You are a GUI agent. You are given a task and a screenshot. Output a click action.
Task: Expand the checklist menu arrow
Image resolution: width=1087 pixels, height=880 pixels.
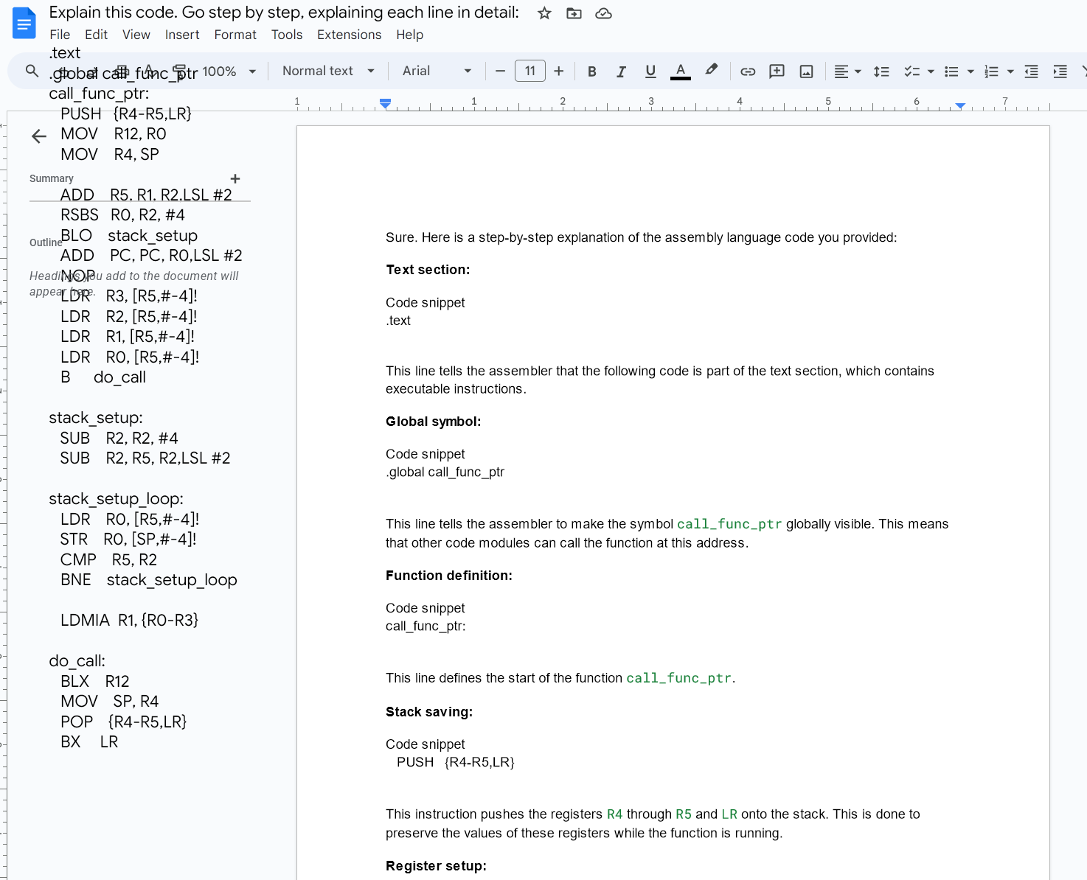pyautogui.click(x=931, y=71)
